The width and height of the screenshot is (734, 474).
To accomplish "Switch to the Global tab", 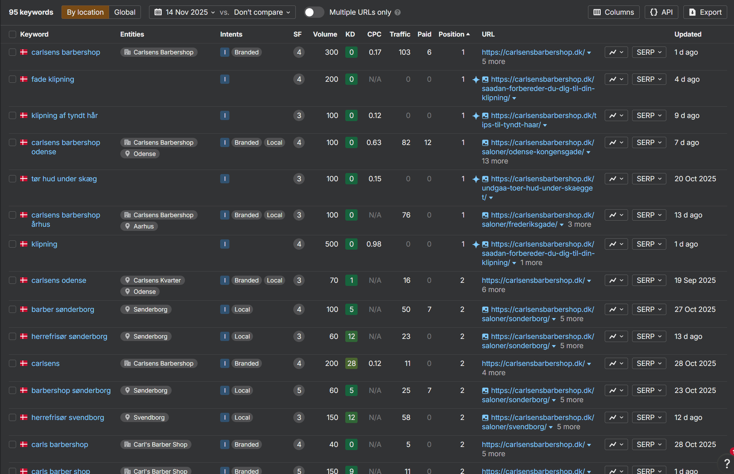I will [125, 12].
